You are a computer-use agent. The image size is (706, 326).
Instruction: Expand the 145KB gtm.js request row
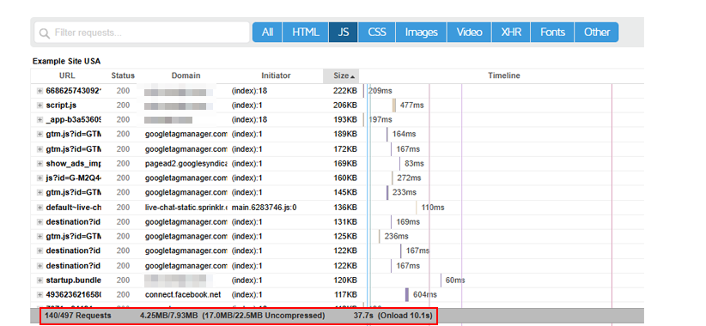point(40,192)
